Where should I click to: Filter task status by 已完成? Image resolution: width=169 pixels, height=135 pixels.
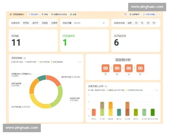tap(45, 23)
